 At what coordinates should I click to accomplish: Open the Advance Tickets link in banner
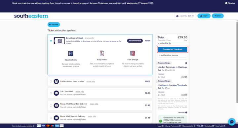[97, 3]
